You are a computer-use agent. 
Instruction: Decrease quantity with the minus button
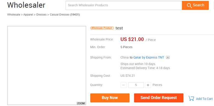[123, 85]
